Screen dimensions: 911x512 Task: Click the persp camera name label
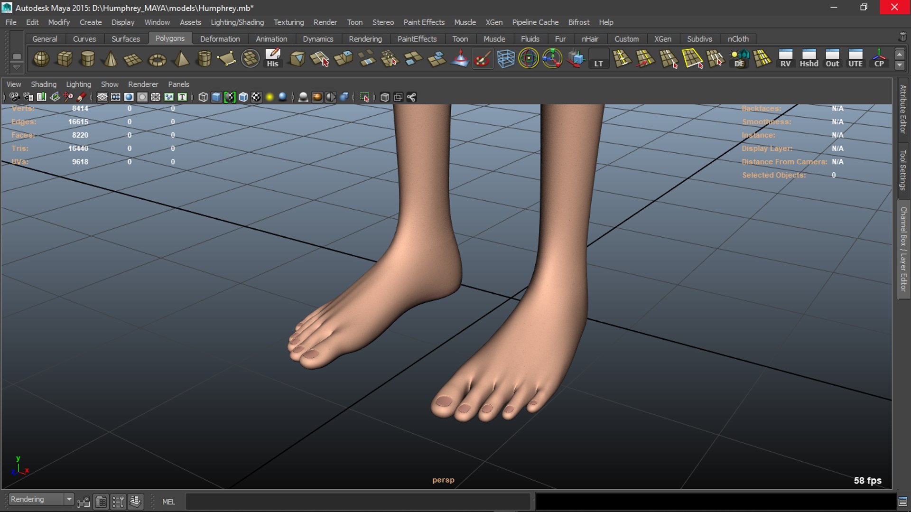[x=443, y=480]
